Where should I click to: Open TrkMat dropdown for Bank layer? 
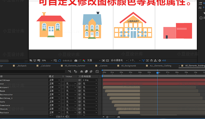pos(71,91)
